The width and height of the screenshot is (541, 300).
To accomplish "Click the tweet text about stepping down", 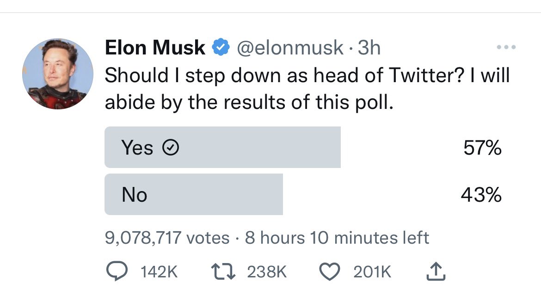I will pos(307,89).
